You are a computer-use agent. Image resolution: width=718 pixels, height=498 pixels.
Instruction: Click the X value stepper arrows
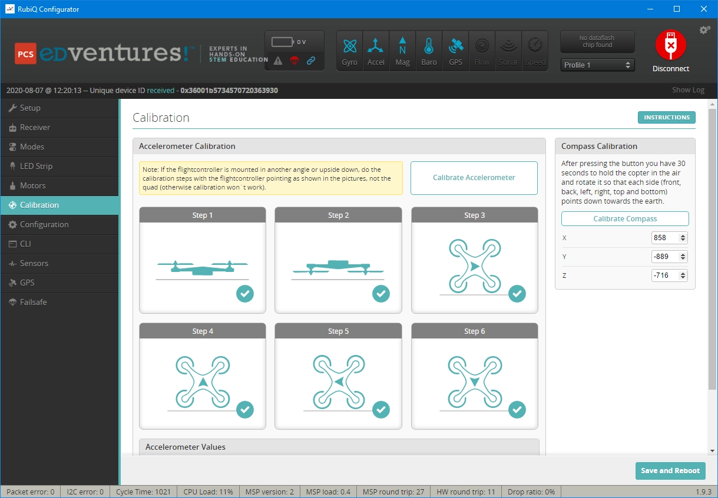coord(683,238)
